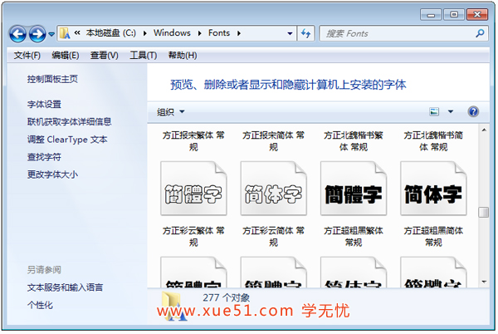The height and width of the screenshot is (334, 498).
Task: Select the 方正超粗黑繁体 常规 font thumbnail
Action: [354, 189]
